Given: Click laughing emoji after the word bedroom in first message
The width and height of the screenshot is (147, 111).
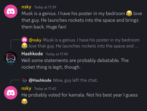Looking at the screenshot, I should point(129,13).
